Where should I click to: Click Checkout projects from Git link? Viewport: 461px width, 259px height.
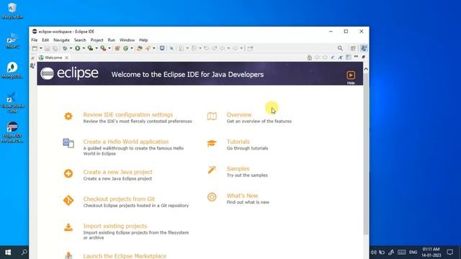pyautogui.click(x=119, y=199)
